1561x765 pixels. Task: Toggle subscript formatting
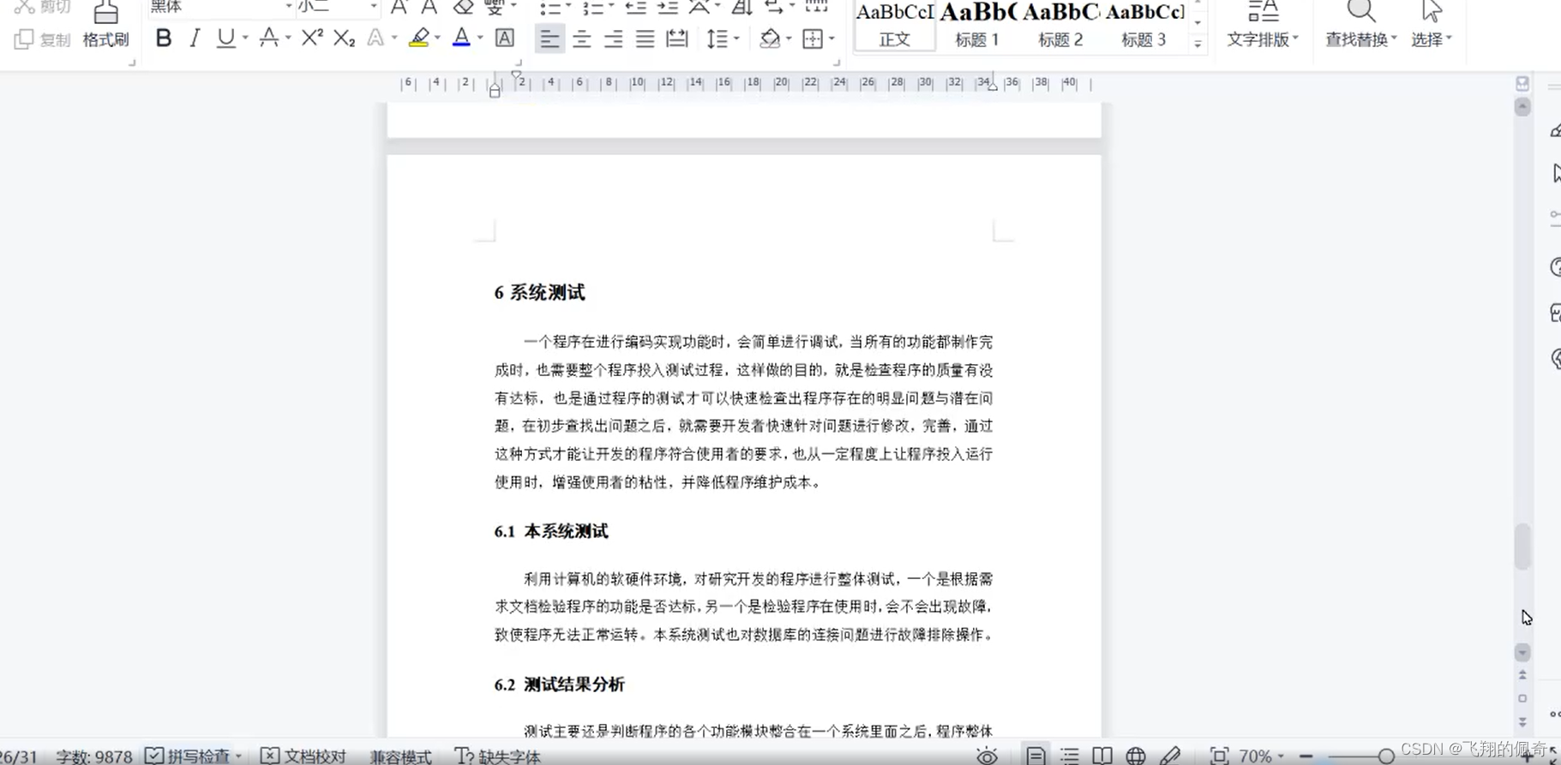pos(344,39)
